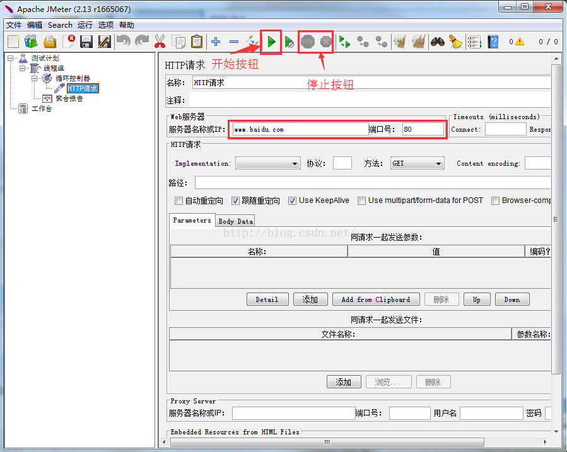Image resolution: width=567 pixels, height=452 pixels.
Task: Expand all nodes with plus icon
Action: 216,42
